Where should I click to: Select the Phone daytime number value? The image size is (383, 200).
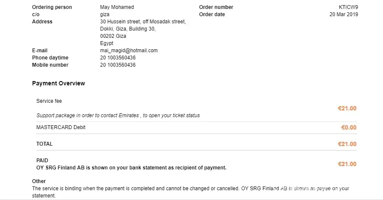[118, 58]
